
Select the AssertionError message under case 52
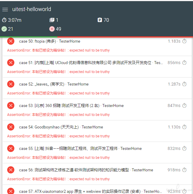click(59, 93)
